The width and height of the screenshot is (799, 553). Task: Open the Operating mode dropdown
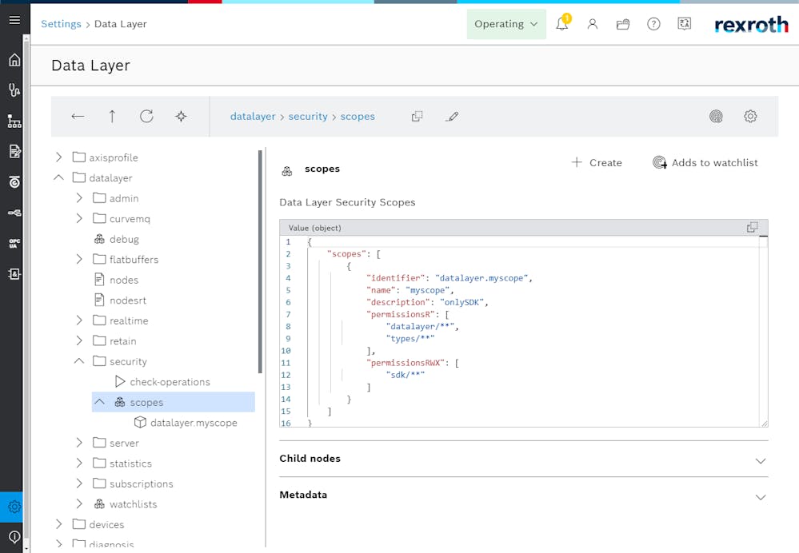(x=506, y=24)
